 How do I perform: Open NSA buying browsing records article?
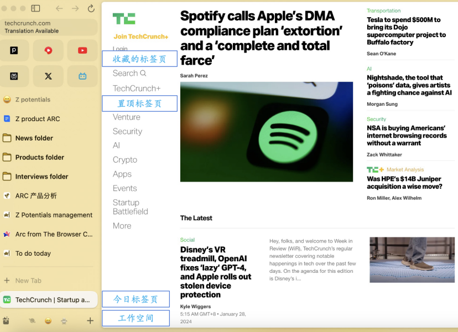click(x=407, y=136)
